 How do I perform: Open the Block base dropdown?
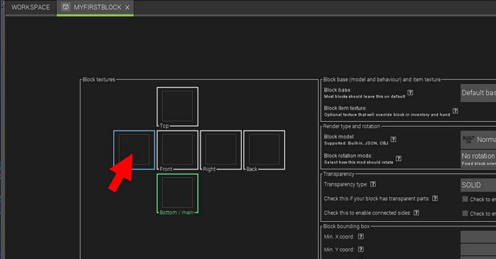point(478,93)
